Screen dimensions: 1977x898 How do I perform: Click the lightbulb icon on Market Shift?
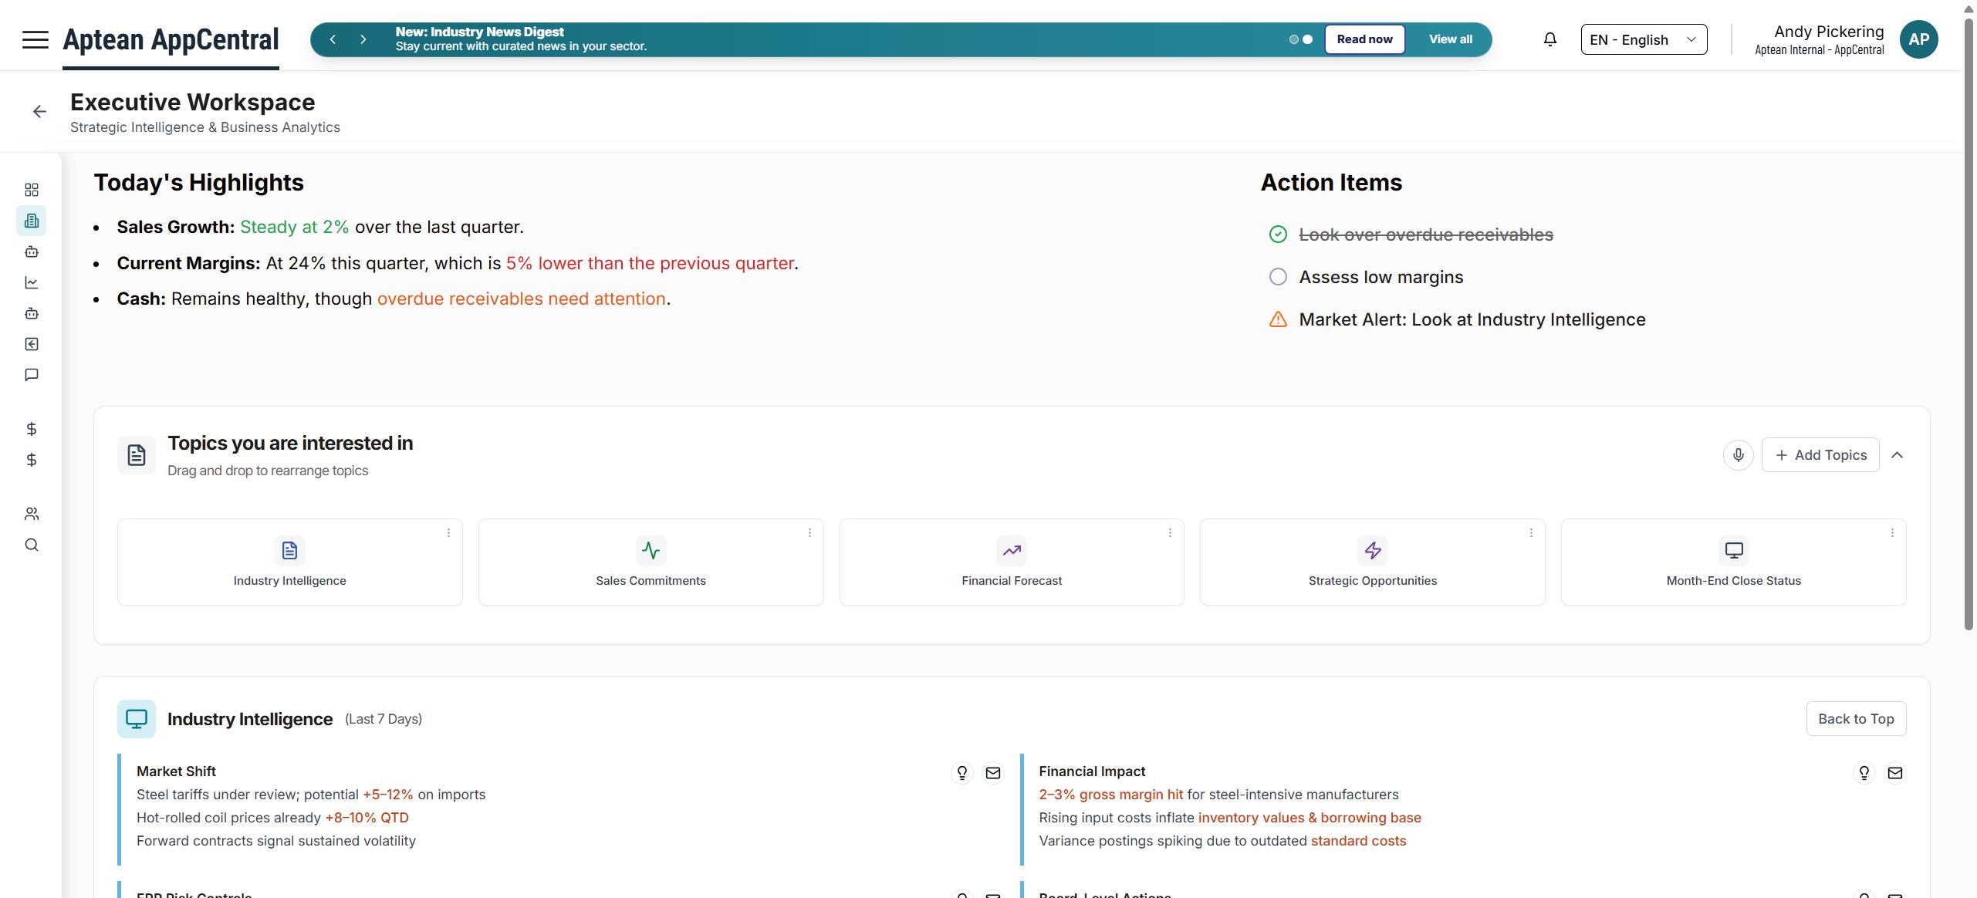pos(961,772)
